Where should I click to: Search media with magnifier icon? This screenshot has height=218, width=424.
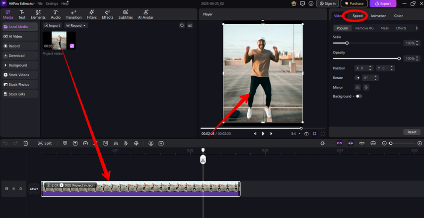(182, 25)
